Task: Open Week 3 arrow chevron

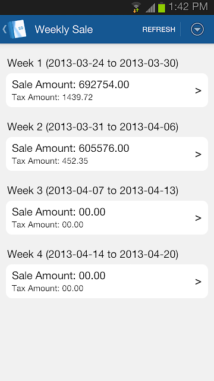Action: point(198,218)
